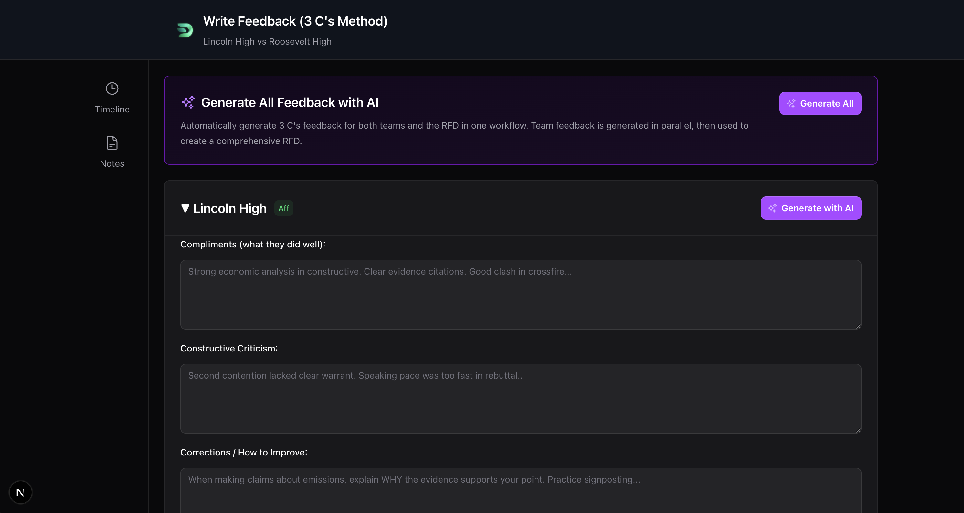The image size is (964, 513).
Task: Click the sparkle icon on the Generate with AI button
Action: click(772, 208)
